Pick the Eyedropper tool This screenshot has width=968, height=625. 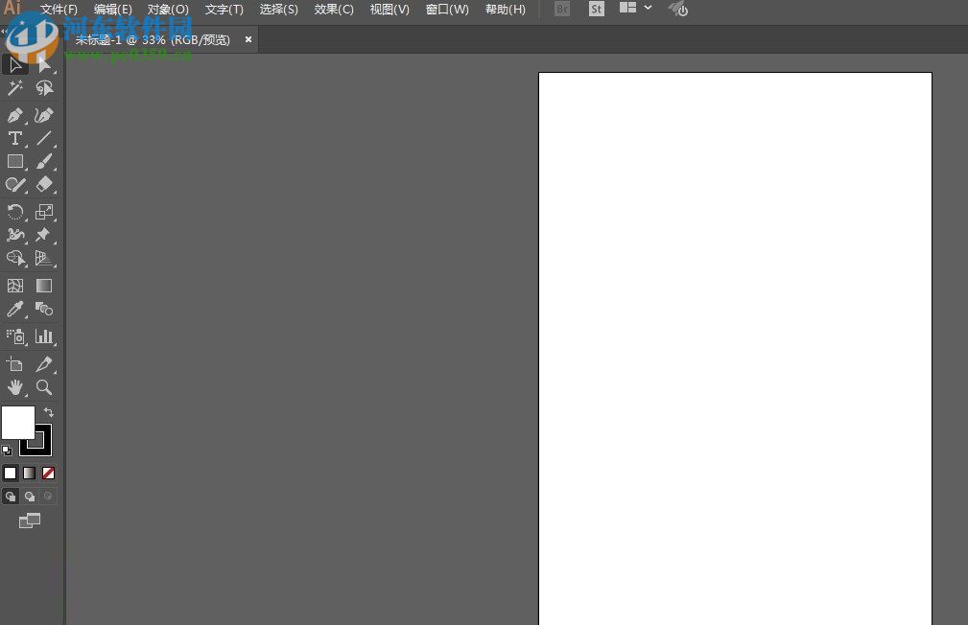click(14, 309)
